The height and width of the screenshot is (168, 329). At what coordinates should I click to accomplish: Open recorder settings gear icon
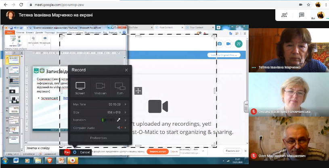click(x=75, y=153)
